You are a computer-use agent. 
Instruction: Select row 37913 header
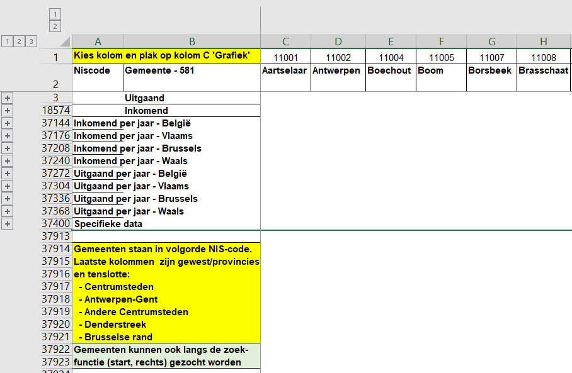pos(55,236)
